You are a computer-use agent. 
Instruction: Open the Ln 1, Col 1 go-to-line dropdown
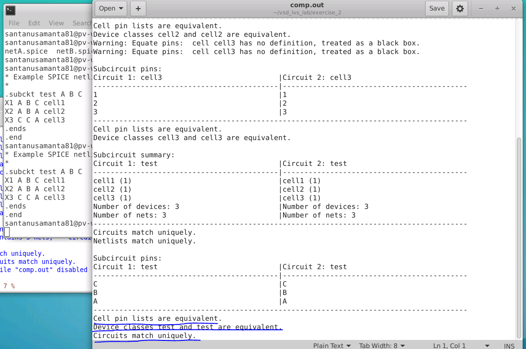tap(449, 345)
